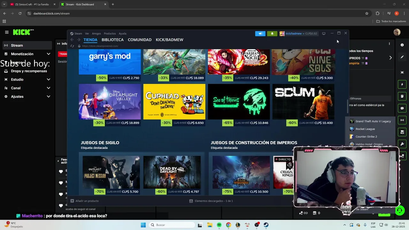Image resolution: width=409 pixels, height=230 pixels.
Task: Click the screen capture icon in Kick sidebar
Action: pyautogui.click(x=402, y=73)
